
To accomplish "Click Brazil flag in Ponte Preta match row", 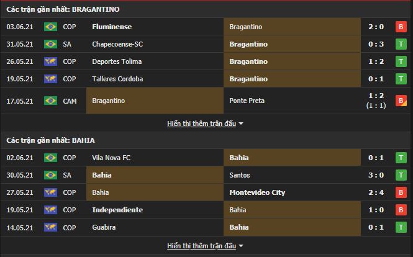I will point(50,101).
